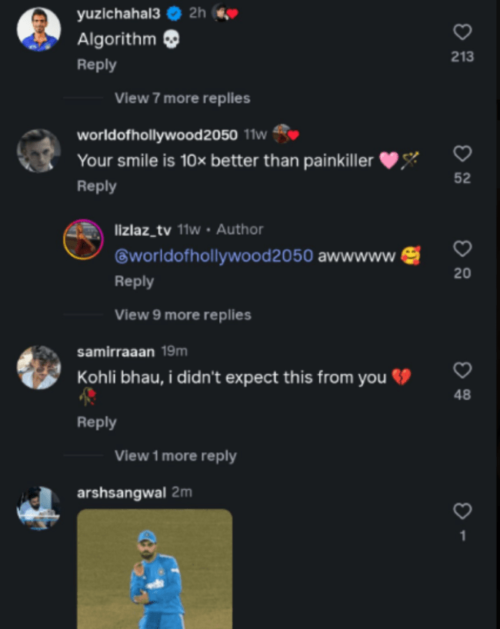Open yuzichahal3's profile picture
This screenshot has width=500, height=629.
click(38, 30)
